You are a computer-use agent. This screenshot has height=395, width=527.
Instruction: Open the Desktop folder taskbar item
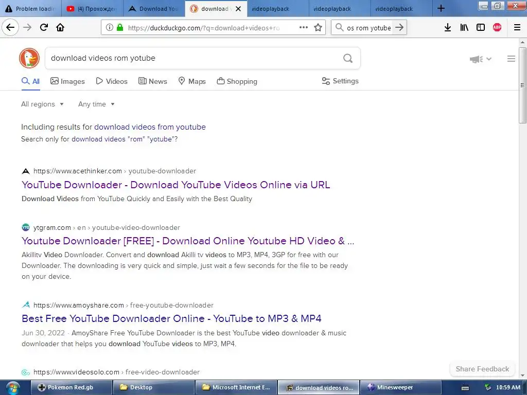pyautogui.click(x=153, y=387)
